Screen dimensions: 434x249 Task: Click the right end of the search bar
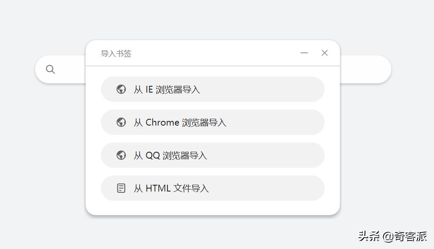[377, 69]
